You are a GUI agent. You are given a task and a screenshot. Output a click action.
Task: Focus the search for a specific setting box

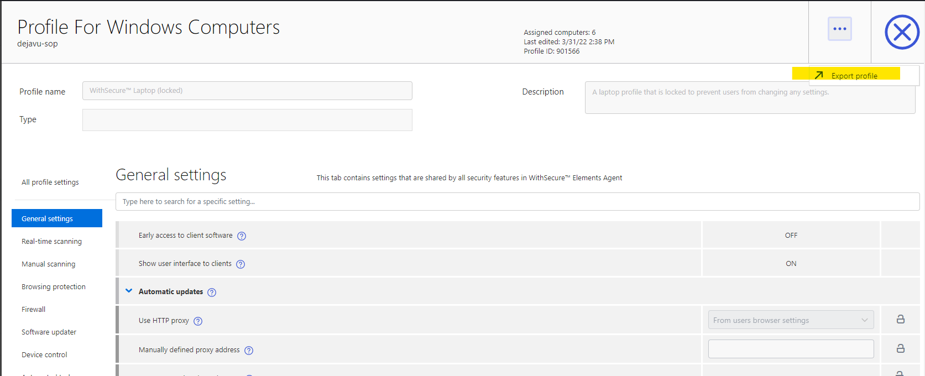pos(518,201)
